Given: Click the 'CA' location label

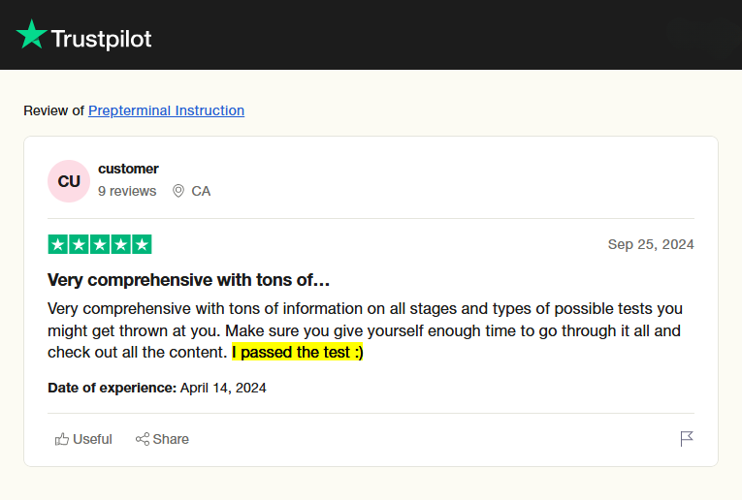Looking at the screenshot, I should (201, 191).
